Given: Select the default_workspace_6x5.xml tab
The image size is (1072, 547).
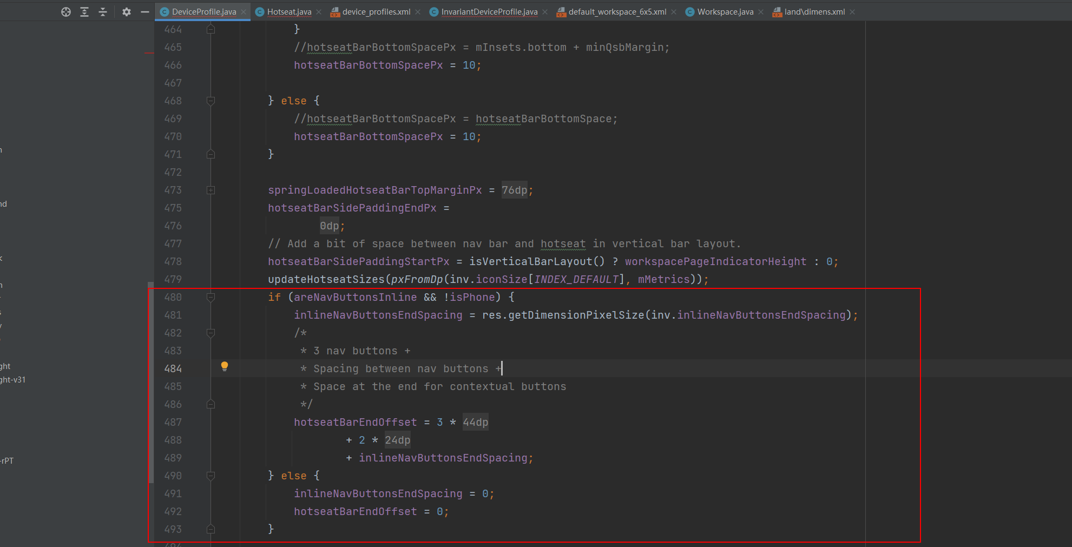Looking at the screenshot, I should (617, 12).
